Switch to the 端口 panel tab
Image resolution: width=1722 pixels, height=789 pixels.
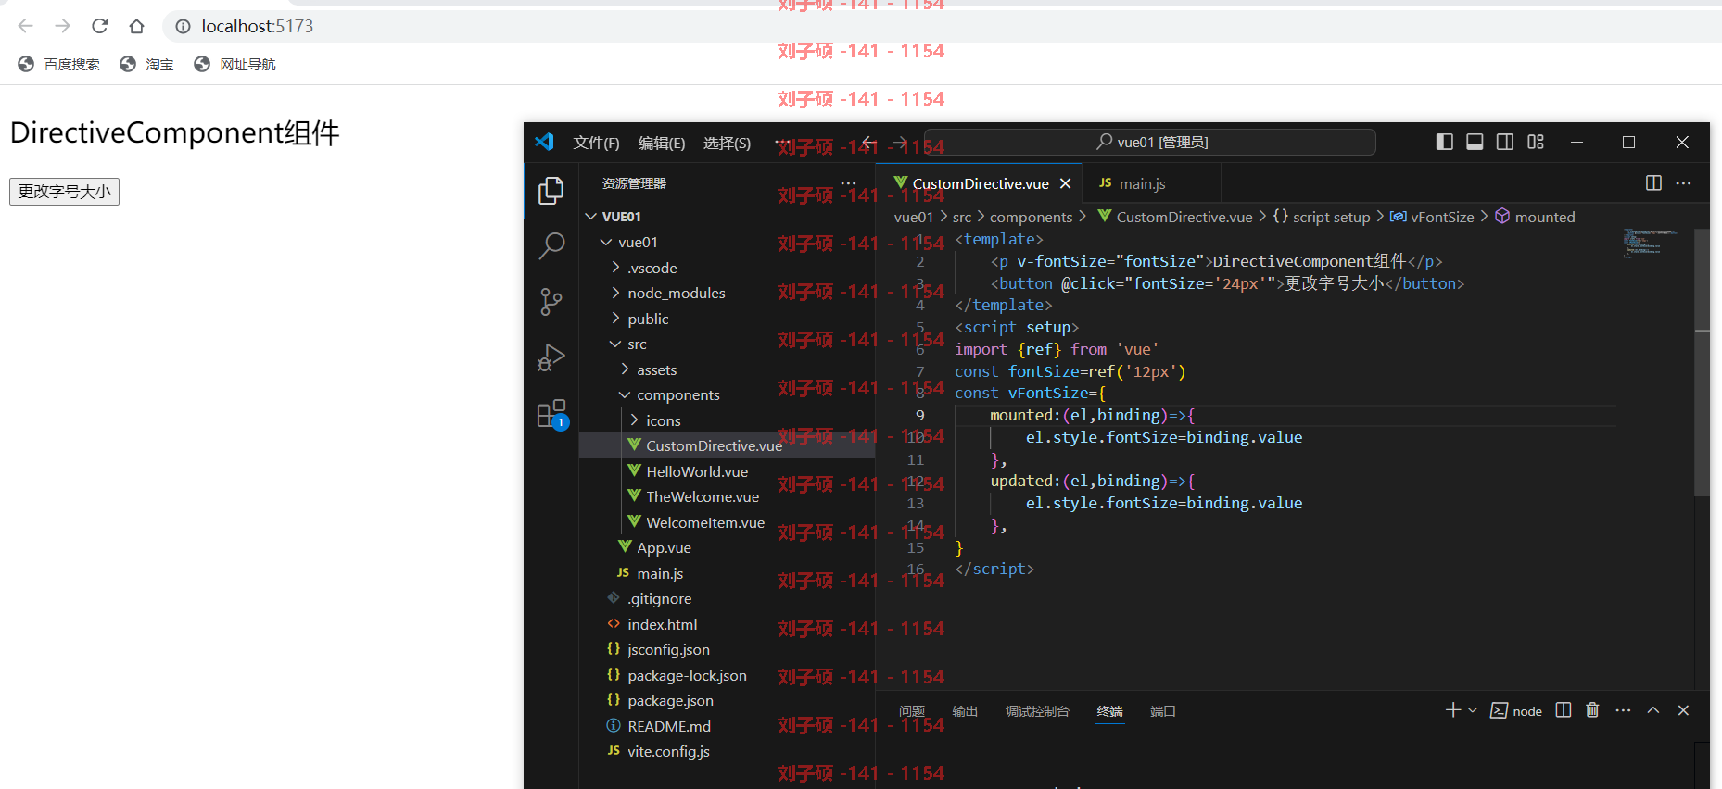tap(1163, 711)
